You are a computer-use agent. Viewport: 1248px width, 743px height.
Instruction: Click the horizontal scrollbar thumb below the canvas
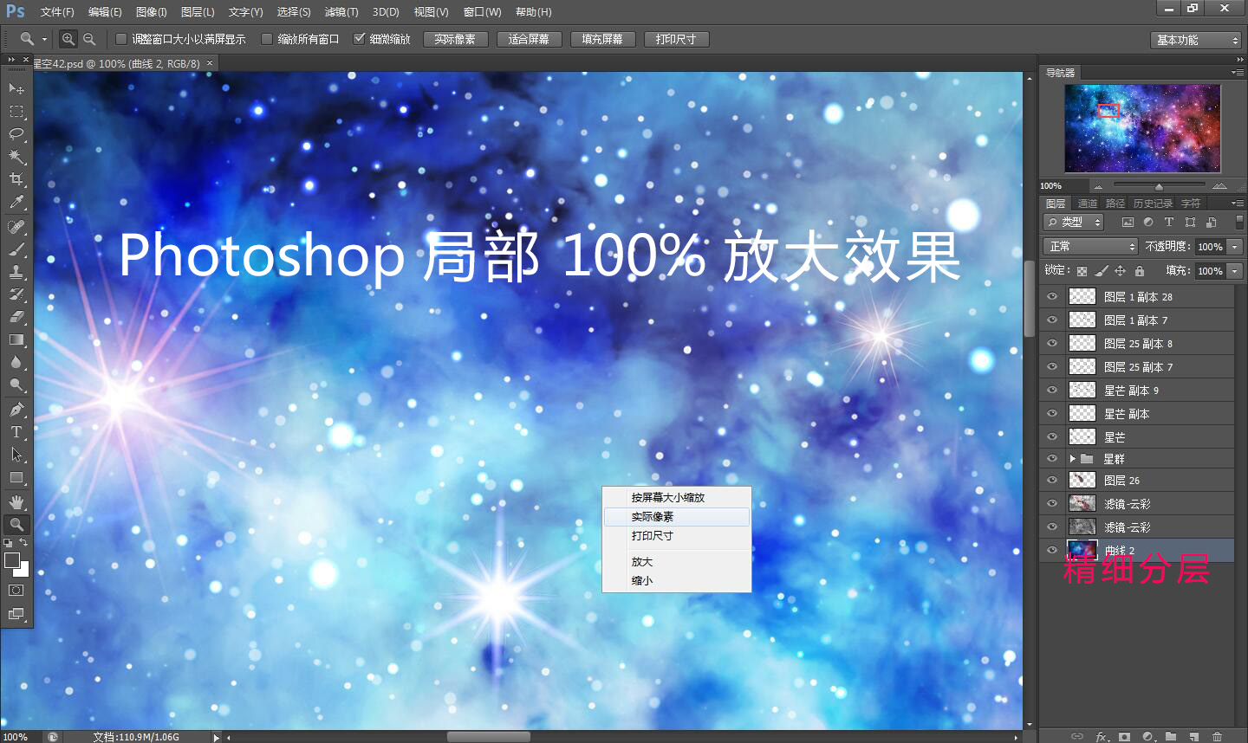489,737
